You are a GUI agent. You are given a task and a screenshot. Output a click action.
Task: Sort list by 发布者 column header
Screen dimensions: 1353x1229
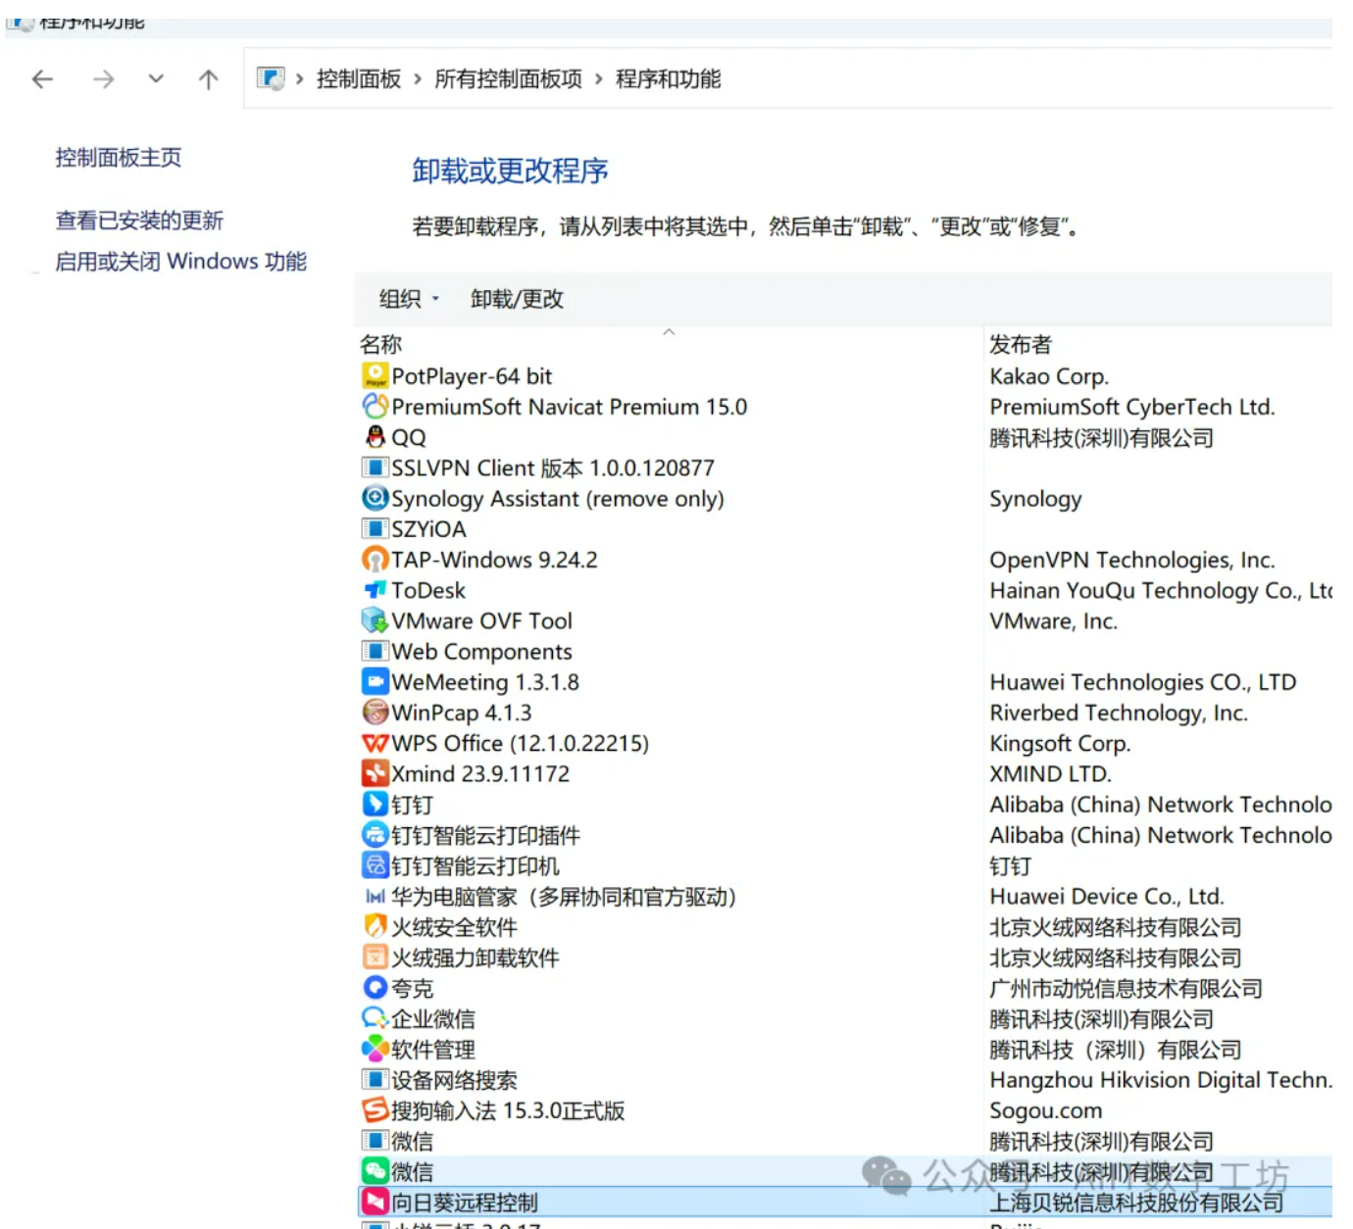[x=1020, y=345]
